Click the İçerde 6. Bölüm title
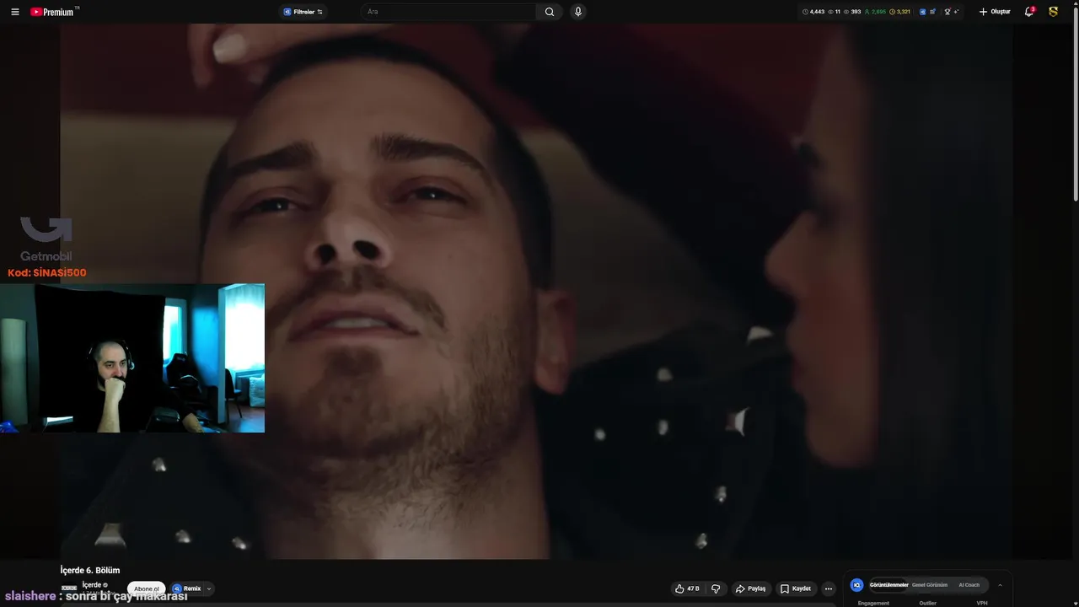1079x607 pixels. (90, 571)
